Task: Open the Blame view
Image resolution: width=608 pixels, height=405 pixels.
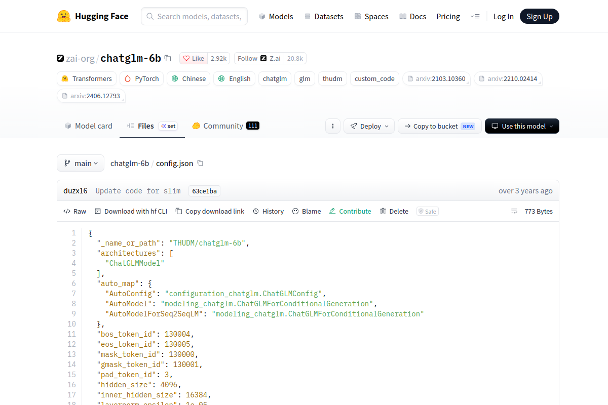Action: [307, 211]
